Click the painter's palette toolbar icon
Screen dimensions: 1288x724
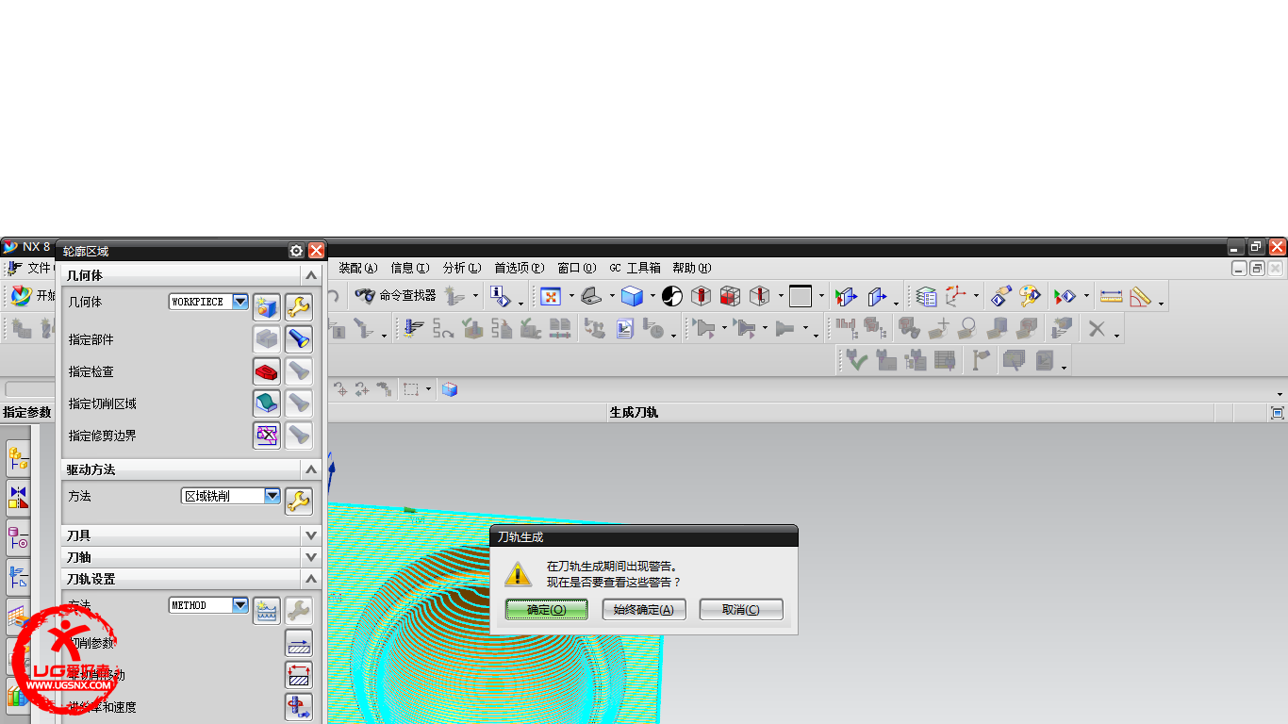click(1031, 296)
